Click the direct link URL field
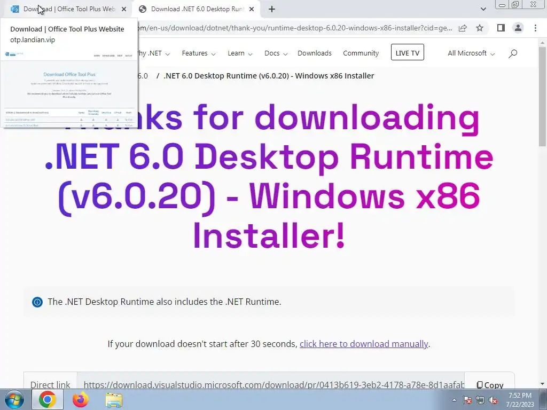This screenshot has width=547, height=410. coord(271,384)
